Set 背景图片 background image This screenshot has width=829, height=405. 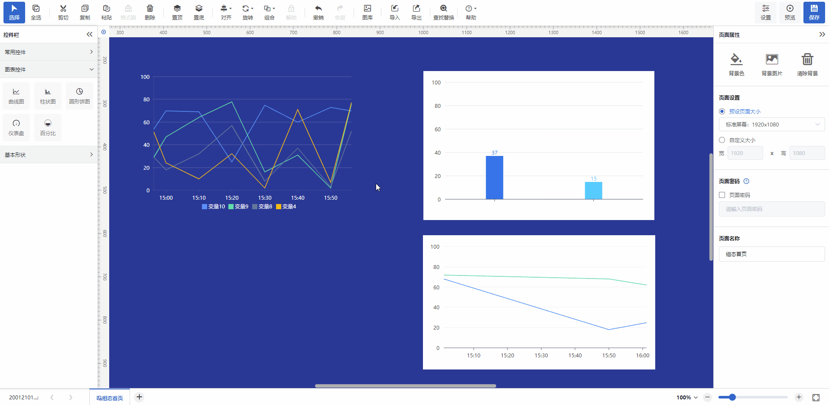pos(772,64)
